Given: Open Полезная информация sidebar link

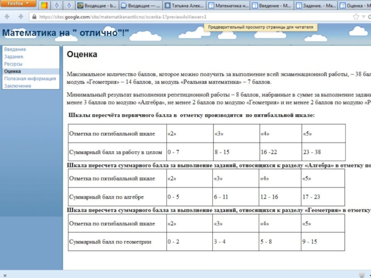Looking at the screenshot, I should (30, 79).
